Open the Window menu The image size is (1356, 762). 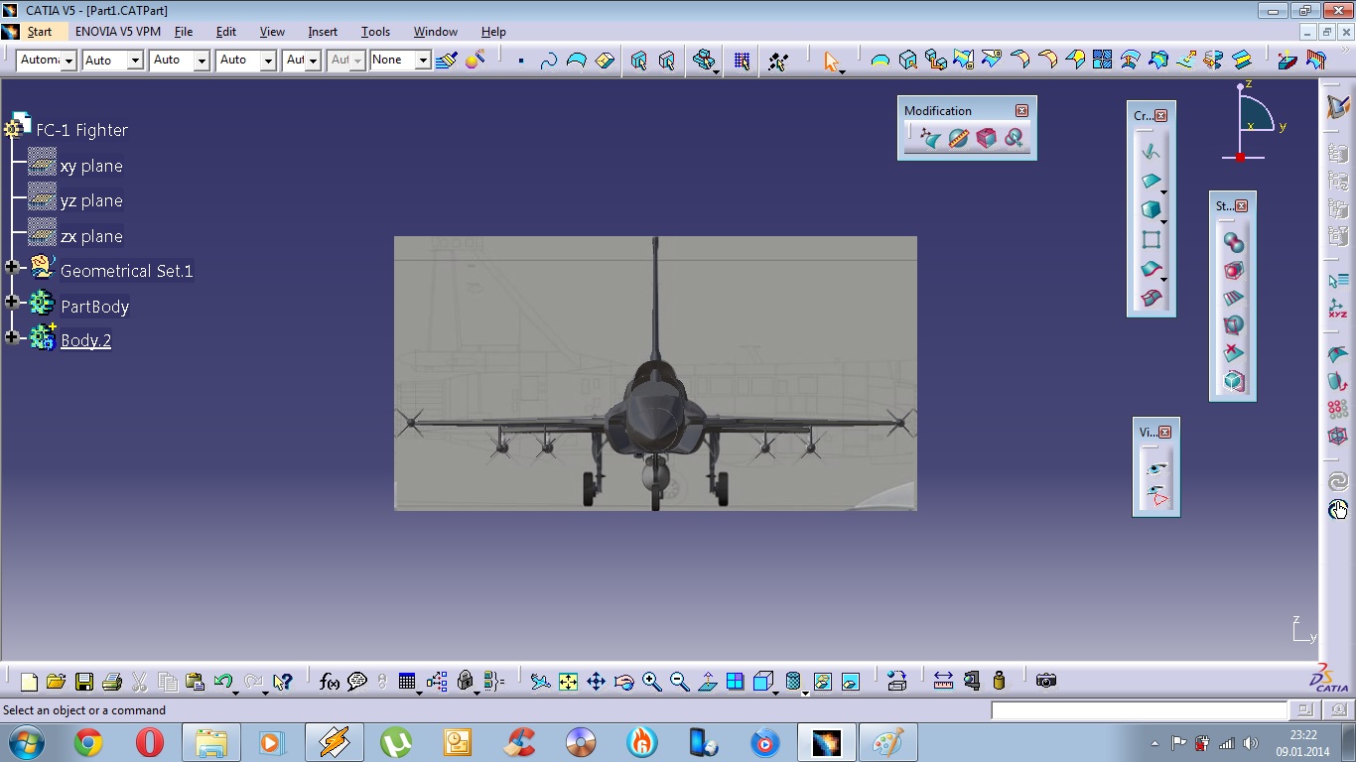point(436,32)
